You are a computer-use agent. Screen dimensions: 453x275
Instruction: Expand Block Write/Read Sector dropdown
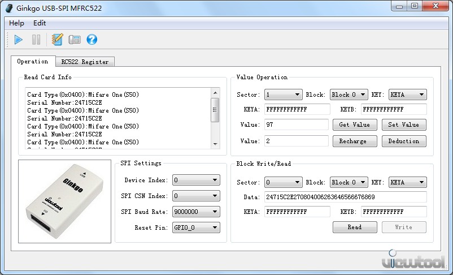point(284,182)
